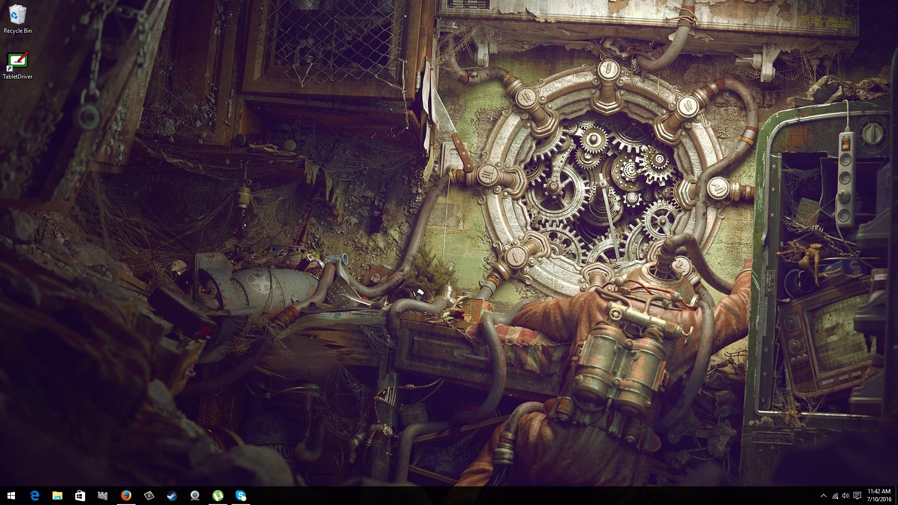Click the Show Desktop strip past the clock

click(x=896, y=496)
